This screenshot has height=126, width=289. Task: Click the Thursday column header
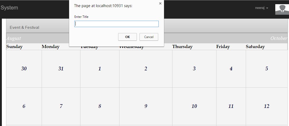click(182, 46)
